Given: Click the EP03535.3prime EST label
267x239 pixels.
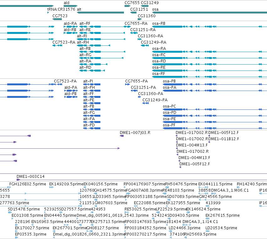Looking at the screenshot, I should pos(31,234).
